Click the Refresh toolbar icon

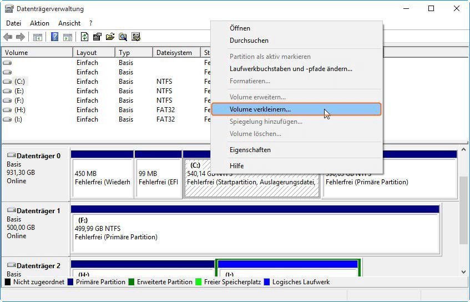pos(84,37)
